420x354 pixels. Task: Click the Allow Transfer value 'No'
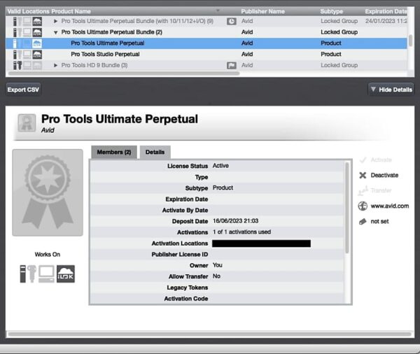[216, 276]
